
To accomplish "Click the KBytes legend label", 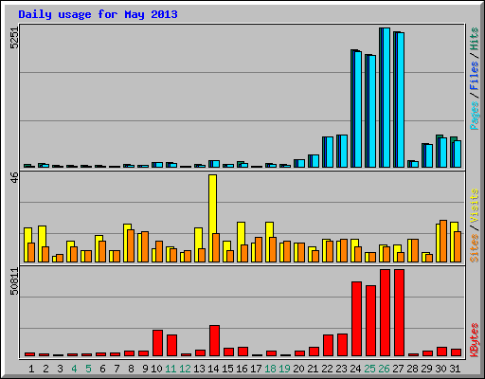I will pos(475,340).
